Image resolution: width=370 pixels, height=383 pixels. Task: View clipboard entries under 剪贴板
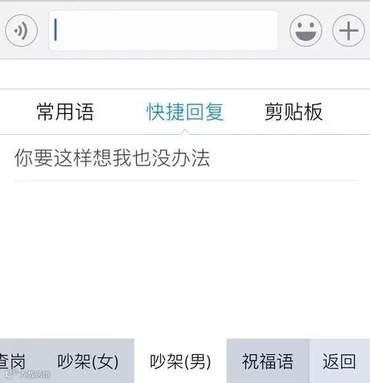point(294,112)
